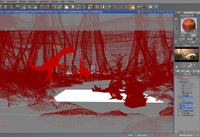The image size is (200, 137).
Task: Open the four colored spheres material icon
Action: click(90, 7)
